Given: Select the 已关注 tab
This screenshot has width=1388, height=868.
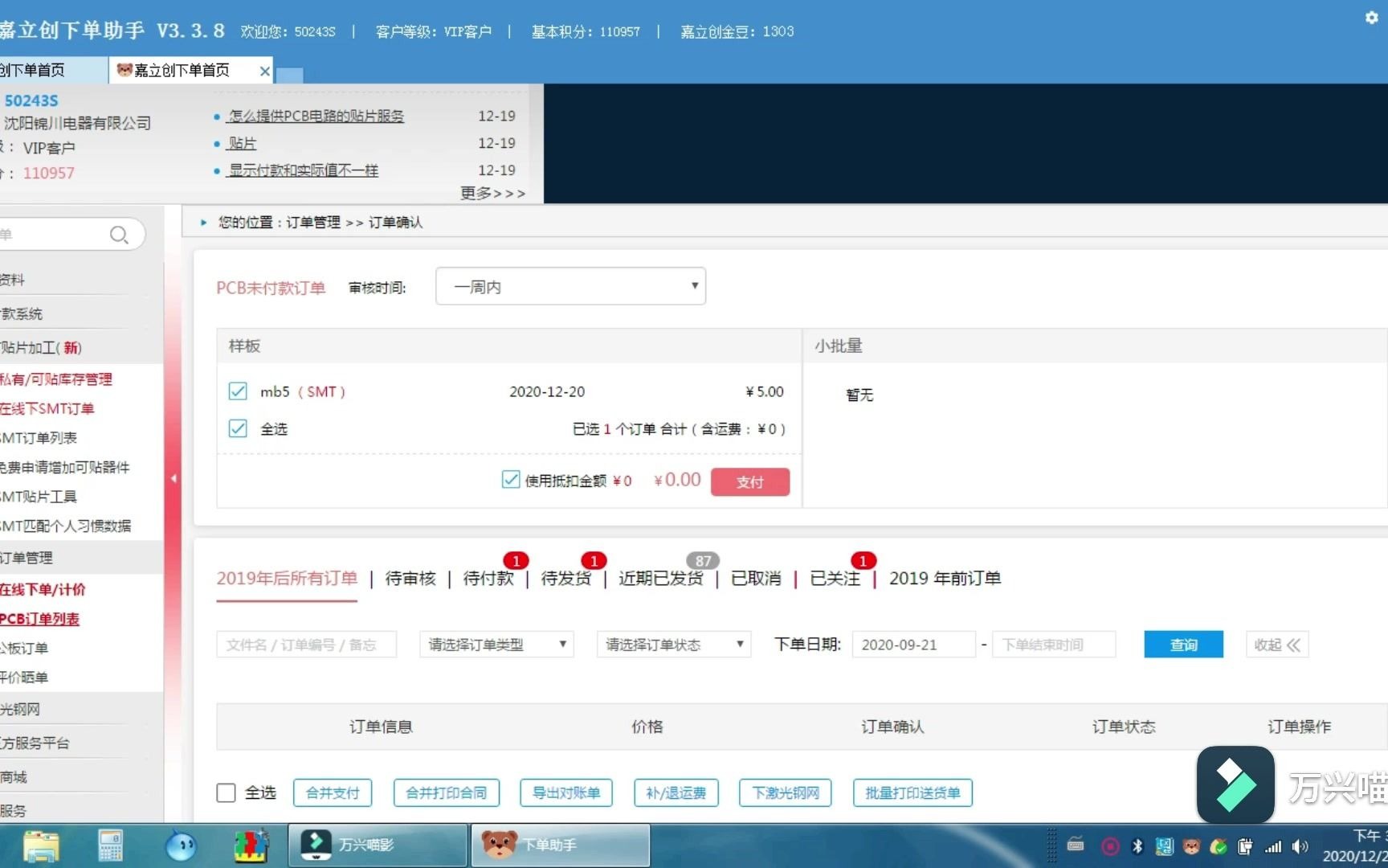Looking at the screenshot, I should click(835, 578).
